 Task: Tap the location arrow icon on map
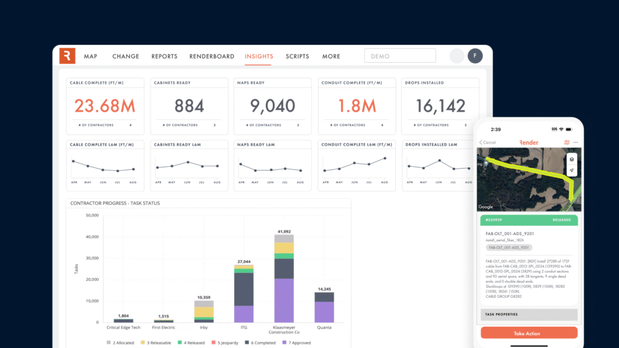pos(571,171)
